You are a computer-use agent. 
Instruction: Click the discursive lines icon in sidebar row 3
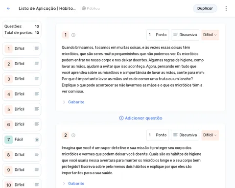point(37,79)
